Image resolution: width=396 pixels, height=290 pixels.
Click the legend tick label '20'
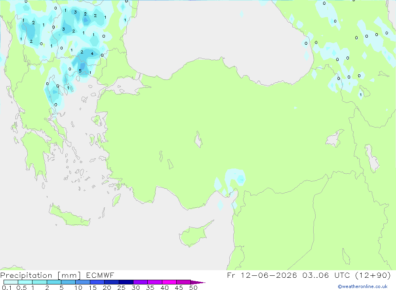(x=107, y=288)
